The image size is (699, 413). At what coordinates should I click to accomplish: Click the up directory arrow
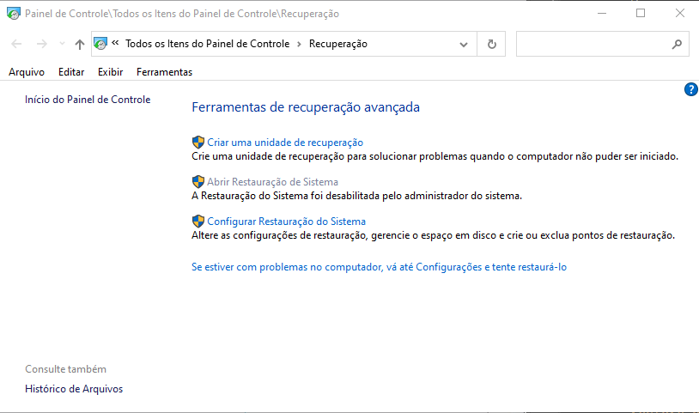click(80, 44)
